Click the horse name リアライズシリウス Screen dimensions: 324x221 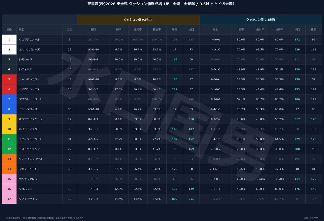click(31, 159)
